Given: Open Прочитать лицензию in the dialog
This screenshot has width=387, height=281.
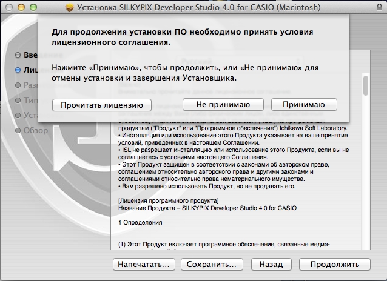Looking at the screenshot, I should pos(102,105).
